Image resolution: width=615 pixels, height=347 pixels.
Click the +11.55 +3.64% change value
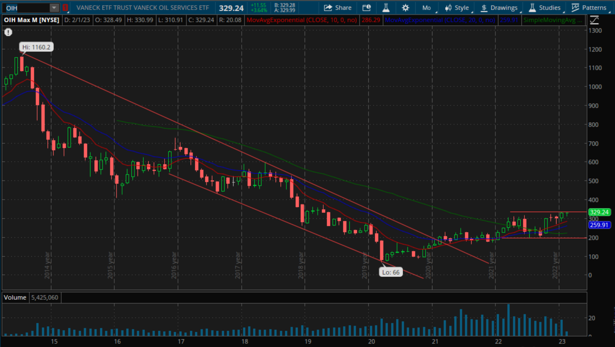coord(259,8)
